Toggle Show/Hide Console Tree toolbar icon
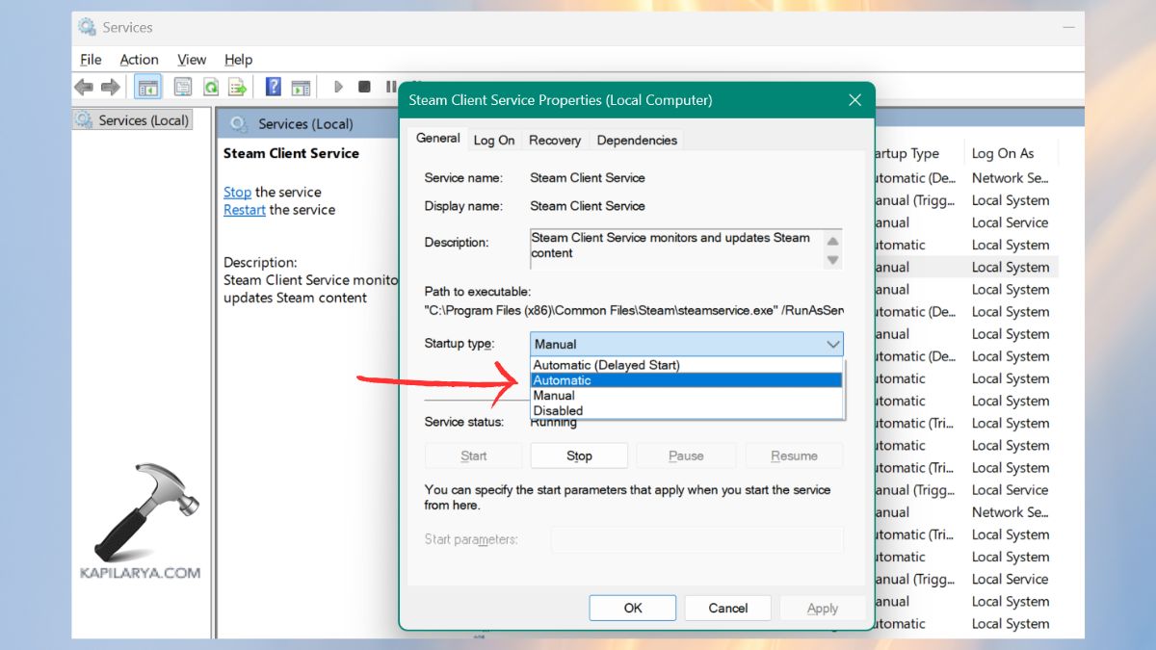1156x650 pixels. 147,88
